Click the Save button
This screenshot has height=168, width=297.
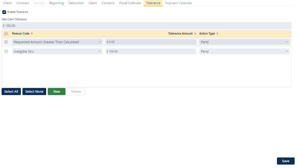click(285, 161)
